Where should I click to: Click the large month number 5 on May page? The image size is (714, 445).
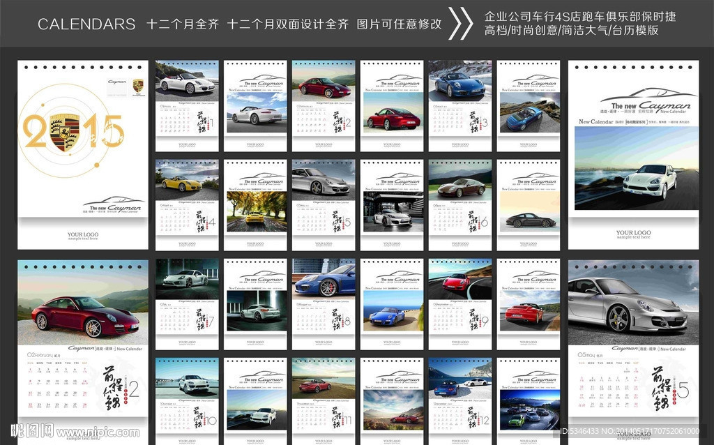683,390
